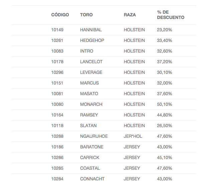The image size is (223, 190).
Task: Click code 10261 in the table
Action: tap(57, 40)
